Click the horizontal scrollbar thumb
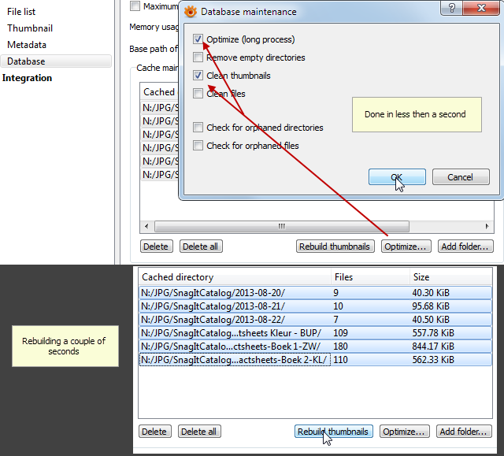The height and width of the screenshot is (456, 504). pos(282,226)
